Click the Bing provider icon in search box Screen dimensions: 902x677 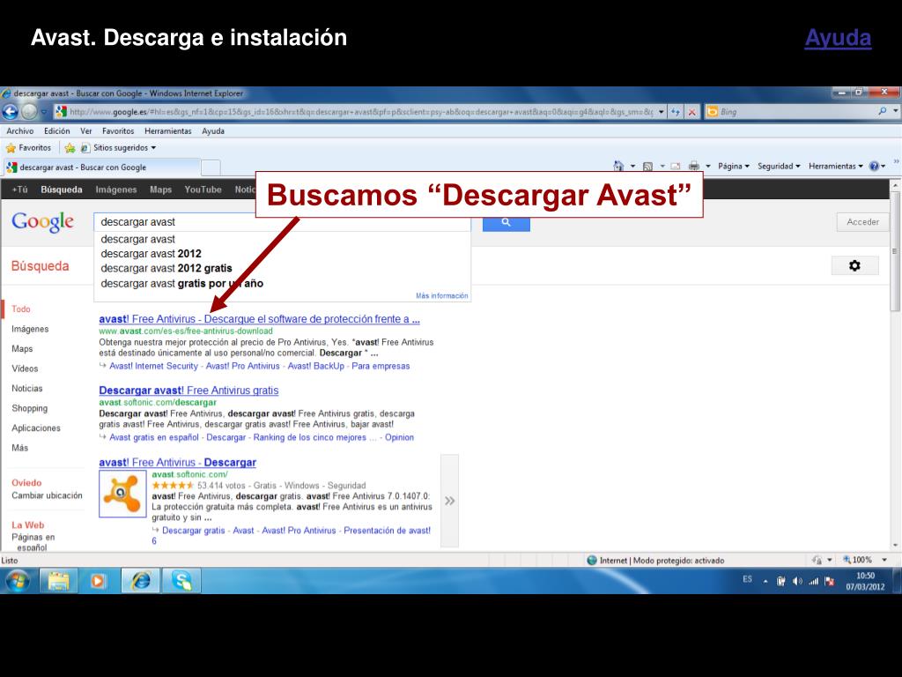point(712,112)
